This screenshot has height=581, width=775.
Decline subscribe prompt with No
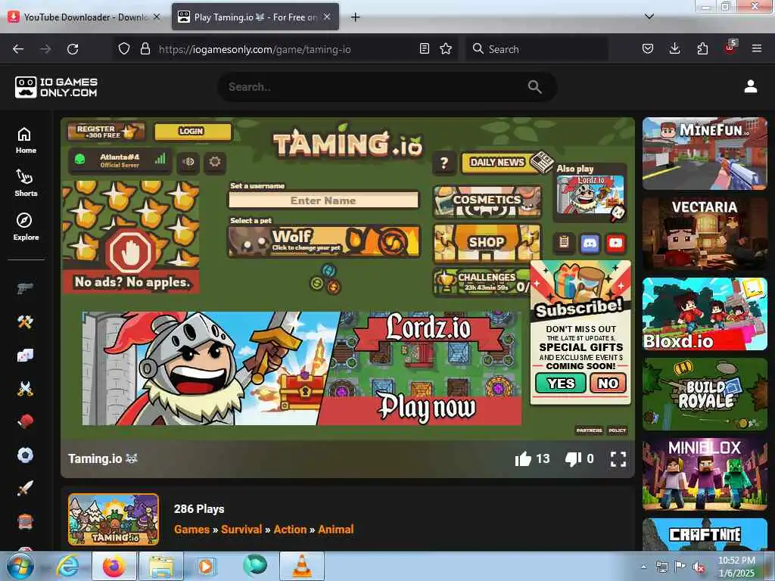point(608,384)
